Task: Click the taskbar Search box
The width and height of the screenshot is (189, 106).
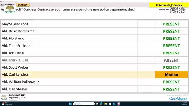Action: coord(84,104)
